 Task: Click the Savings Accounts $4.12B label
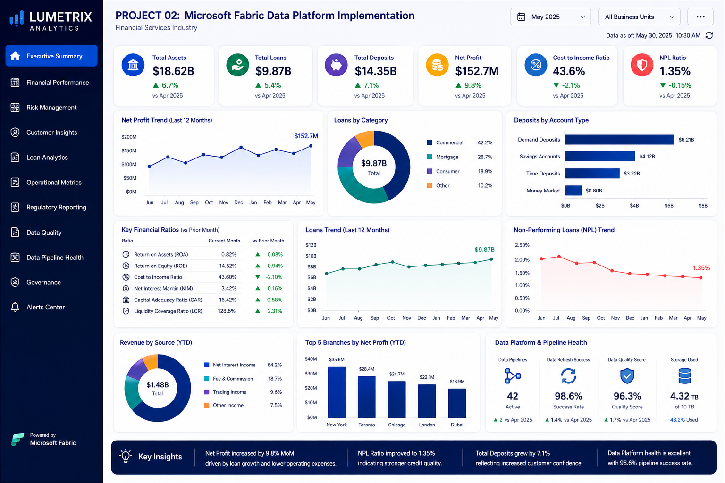tap(647, 156)
